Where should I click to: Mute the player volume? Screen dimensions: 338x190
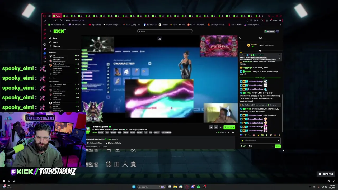point(14,181)
